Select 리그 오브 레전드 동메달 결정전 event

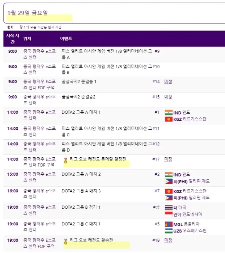point(98,159)
